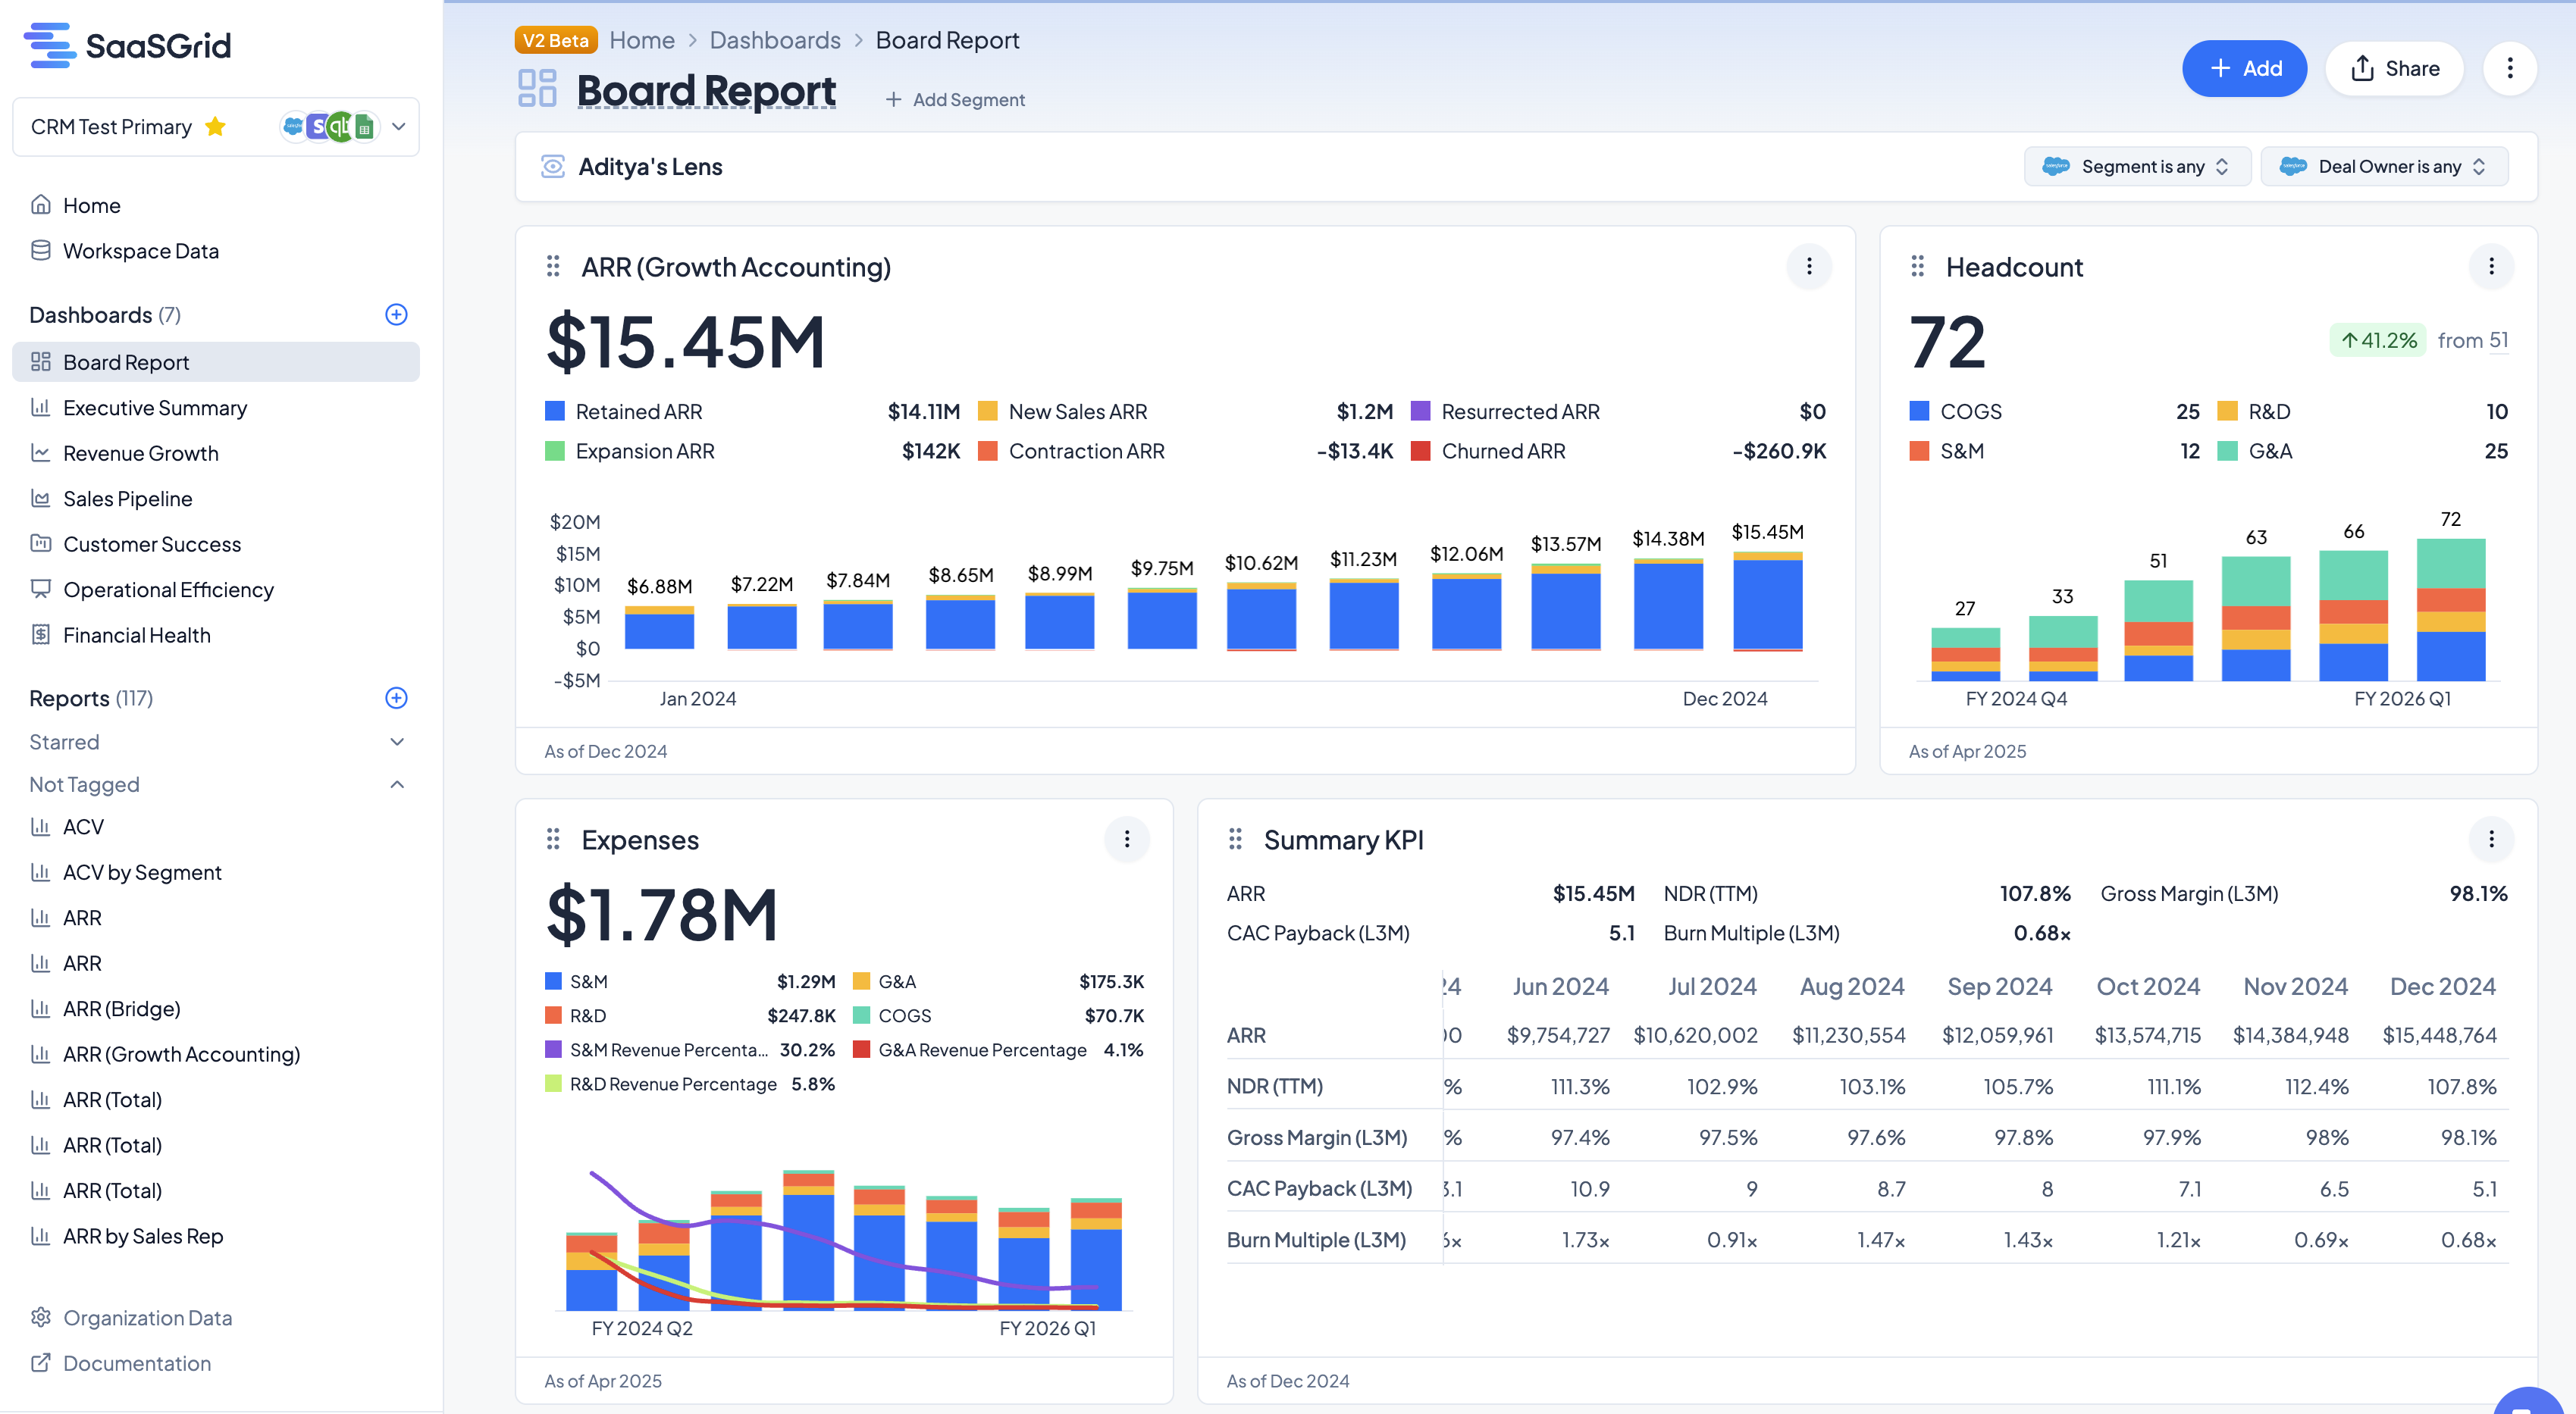Click the add report plus icon
2576x1414 pixels.
(x=396, y=699)
